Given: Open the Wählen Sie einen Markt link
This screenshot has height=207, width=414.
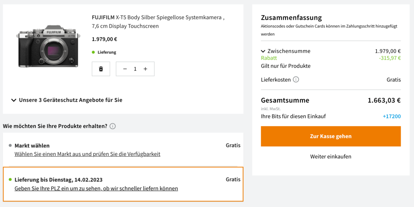Looking at the screenshot, I should tap(87, 154).
